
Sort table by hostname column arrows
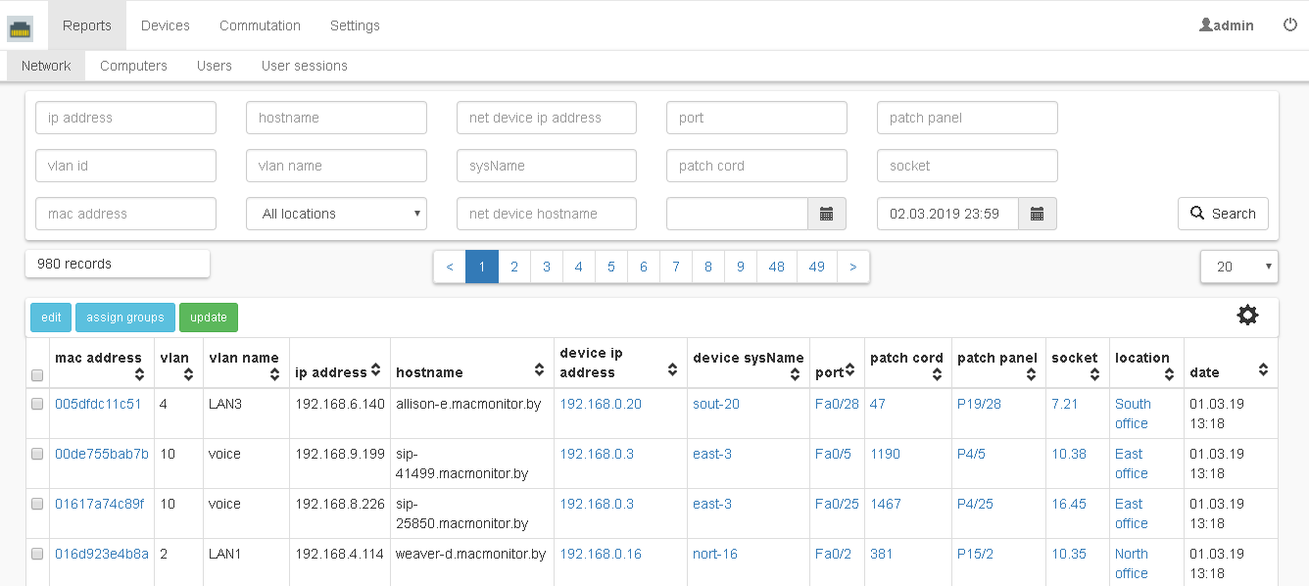click(x=539, y=370)
